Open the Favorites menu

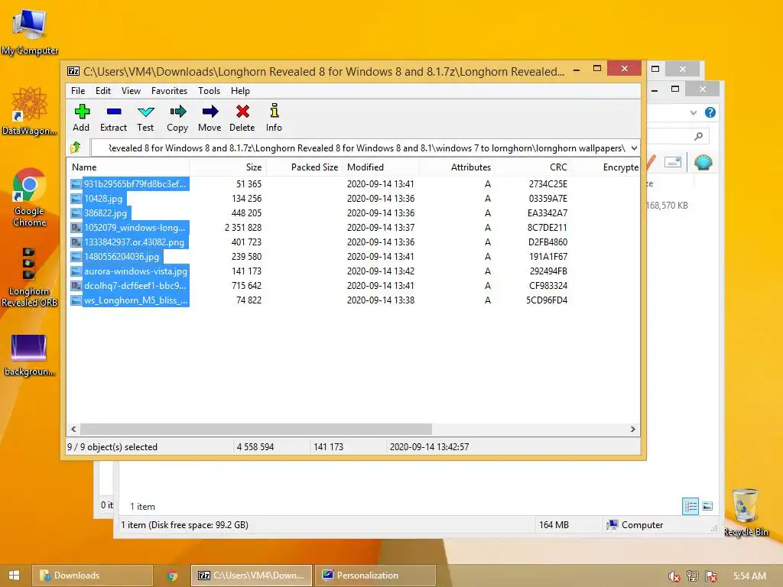coord(169,91)
